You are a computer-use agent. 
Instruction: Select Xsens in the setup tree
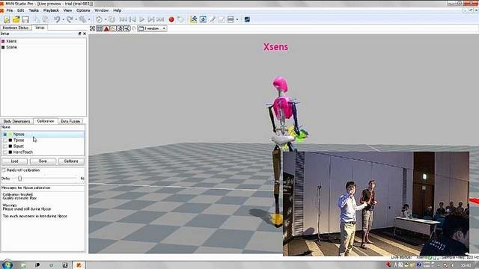click(x=11, y=41)
